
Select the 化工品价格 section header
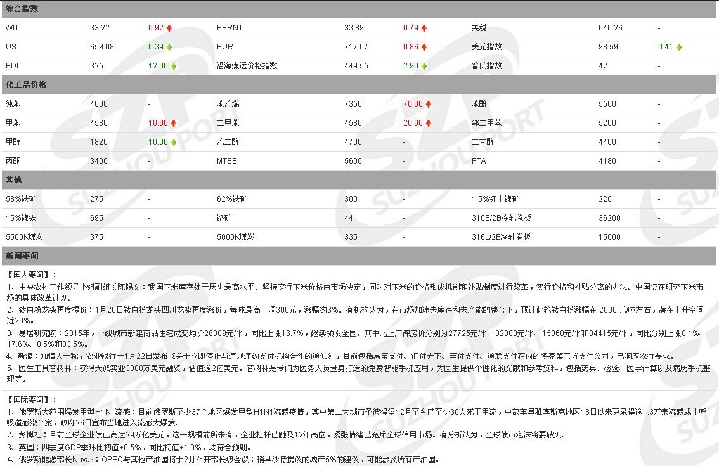359,85
